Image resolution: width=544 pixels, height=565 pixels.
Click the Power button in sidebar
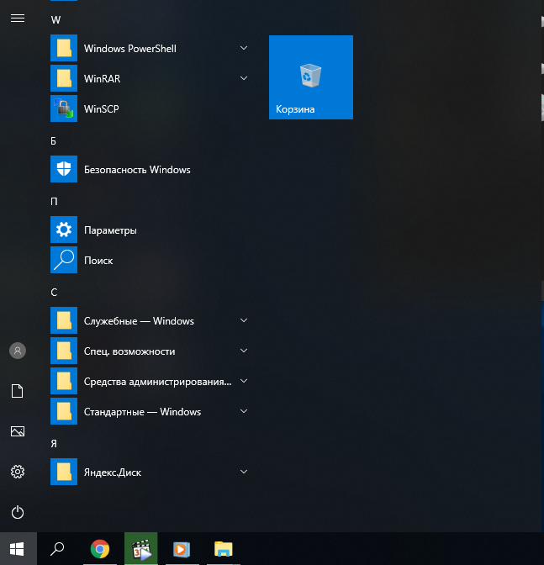(x=18, y=512)
